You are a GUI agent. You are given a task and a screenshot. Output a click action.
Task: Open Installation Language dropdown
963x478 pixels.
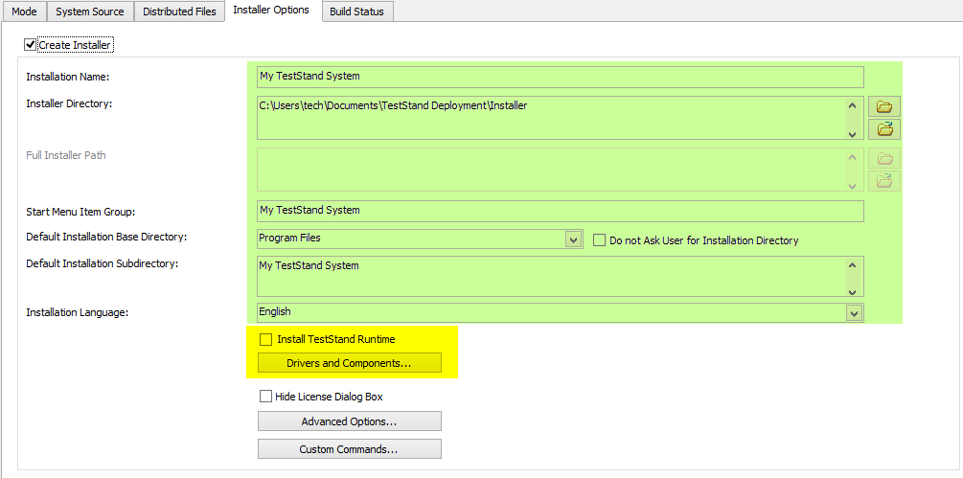click(853, 313)
